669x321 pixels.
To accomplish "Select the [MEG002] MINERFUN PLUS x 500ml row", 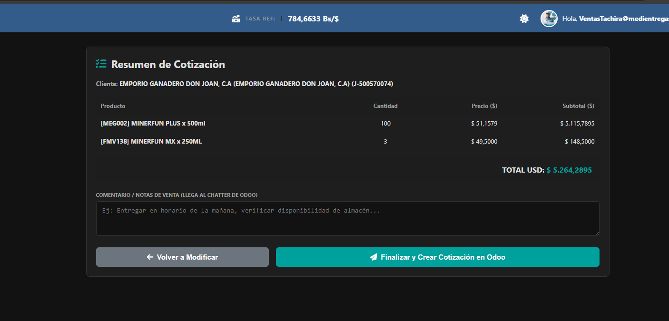I will 347,123.
